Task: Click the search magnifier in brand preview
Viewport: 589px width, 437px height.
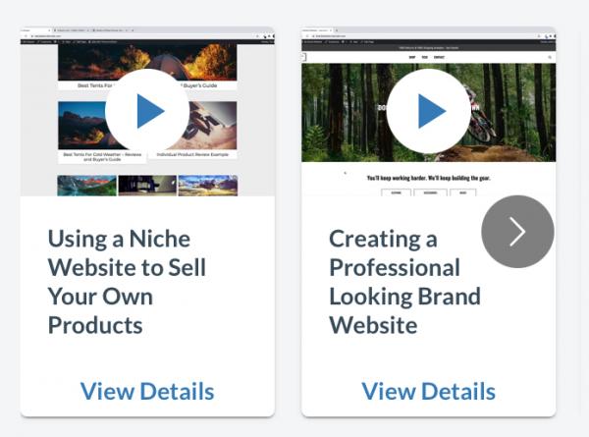Action: tap(550, 58)
